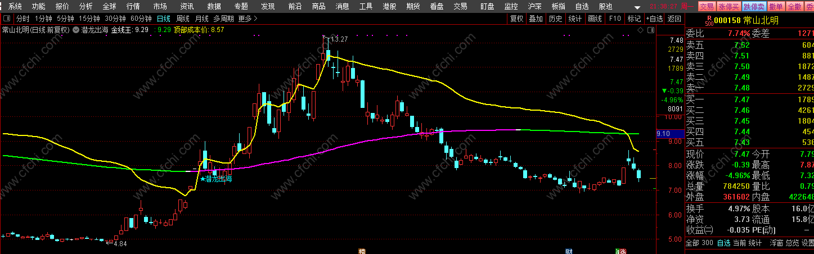Click the 标记 mark button
Screen dimensions: 814x254
(x=635, y=19)
